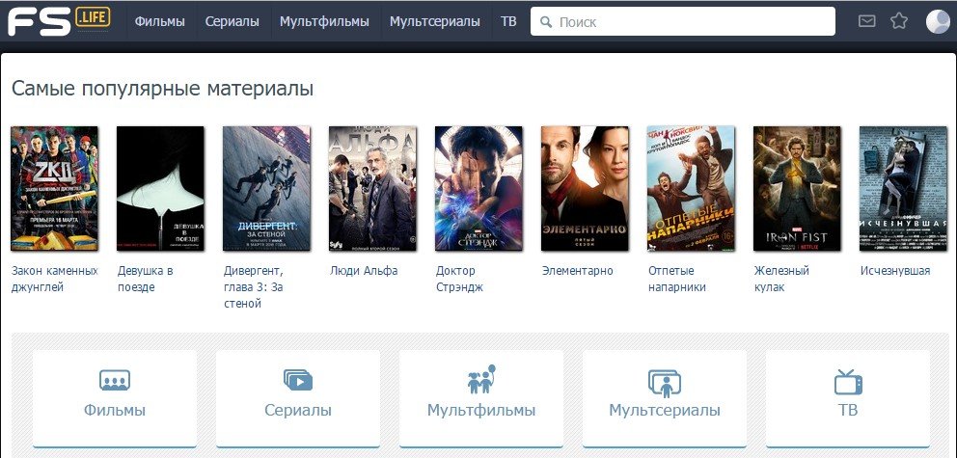This screenshot has height=458, width=957.
Task: Select the Сериалы category tile icon
Action: [x=298, y=380]
